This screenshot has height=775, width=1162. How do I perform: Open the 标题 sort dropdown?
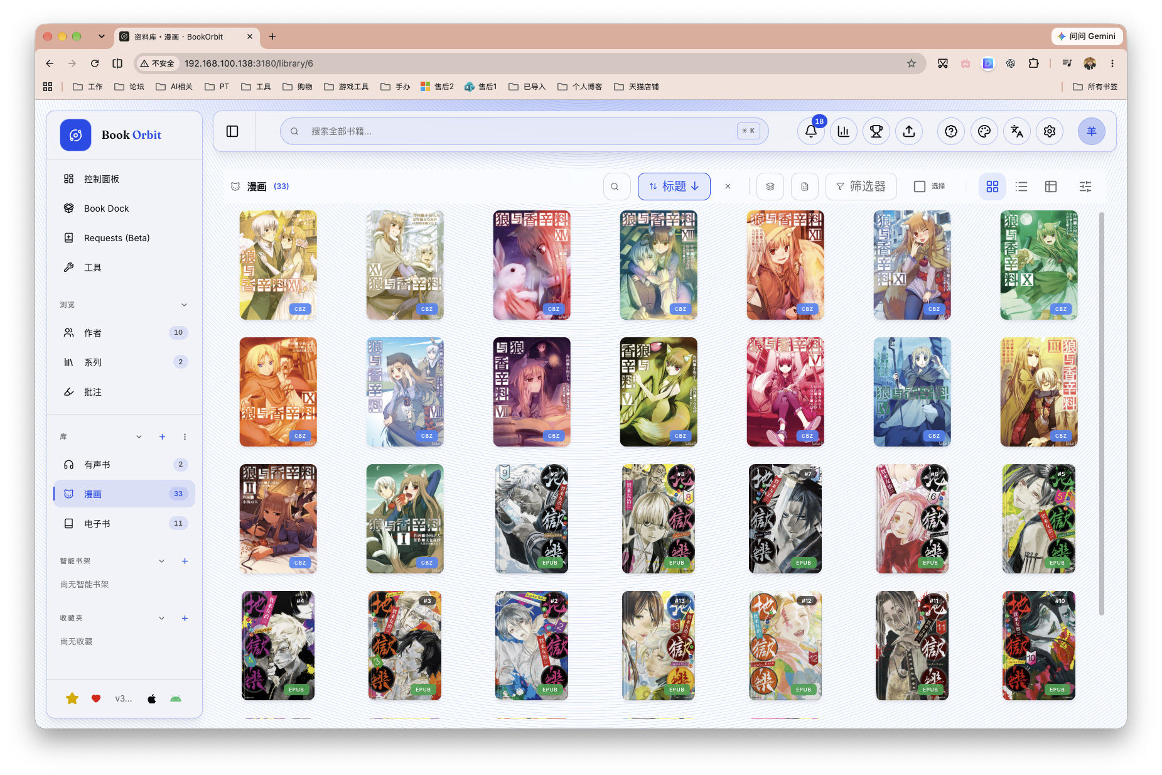(674, 187)
